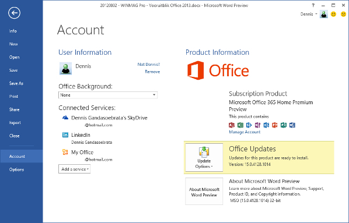Click 'Updates for this product are ready' text
Viewport: 349px width, 223px height.
(x=268, y=158)
